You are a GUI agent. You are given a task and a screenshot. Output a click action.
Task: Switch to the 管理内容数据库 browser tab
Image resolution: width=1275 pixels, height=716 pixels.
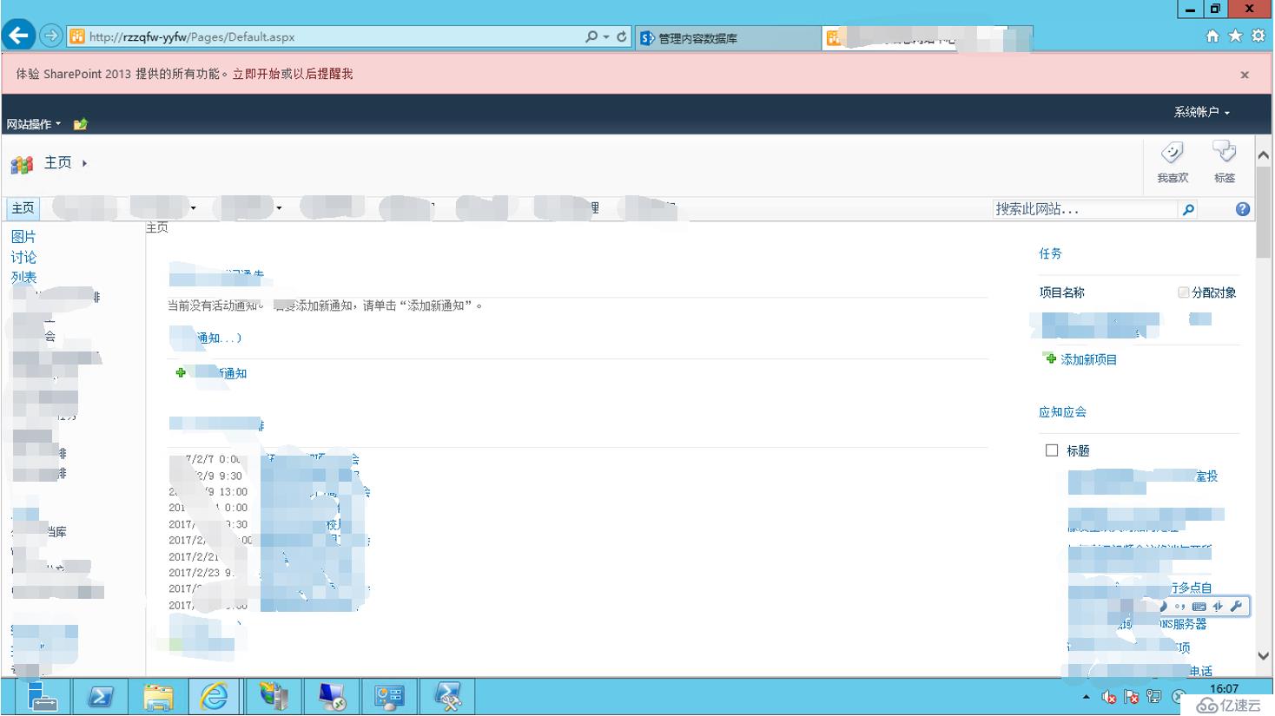pyautogui.click(x=729, y=38)
